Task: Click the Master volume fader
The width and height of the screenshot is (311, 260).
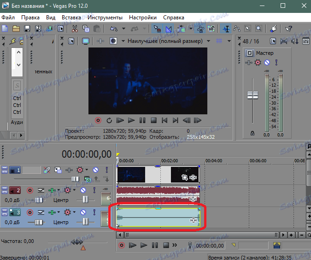Action: point(253,95)
